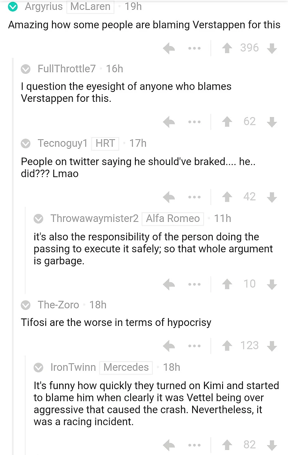Upvote Tecnoguy1's comment with 42 points
Viewport: 288px width, 455px height.
tap(227, 197)
